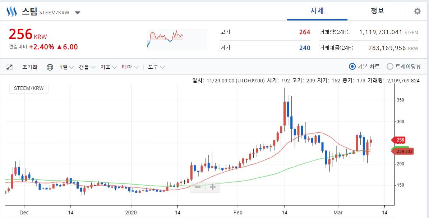The height and width of the screenshot is (218, 429).
Task: Click the globe timezone icon
Action: 50,67
